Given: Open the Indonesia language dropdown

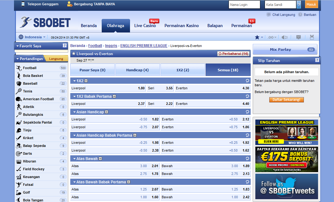Looking at the screenshot, I should pos(32,37).
